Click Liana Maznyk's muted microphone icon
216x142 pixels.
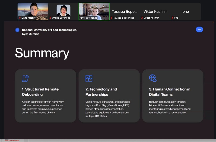[x=20, y=18]
